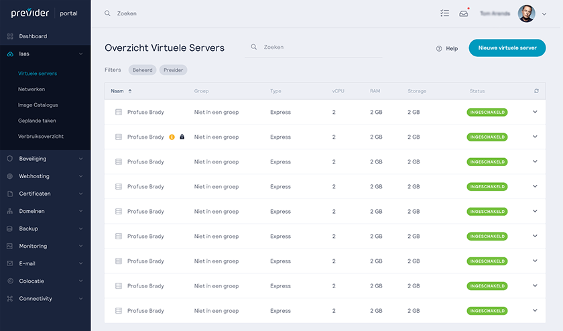Open the inbox notifications icon
563x331 pixels.
[x=463, y=13]
